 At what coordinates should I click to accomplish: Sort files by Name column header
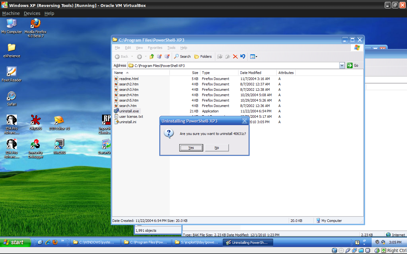tap(141, 73)
